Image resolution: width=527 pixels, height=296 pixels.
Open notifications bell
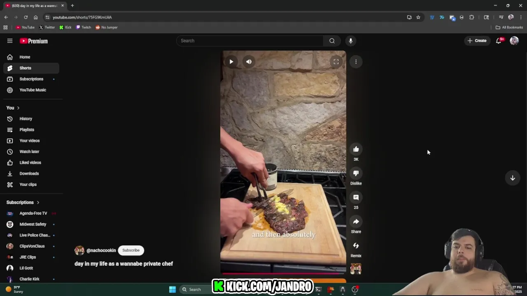click(x=499, y=41)
